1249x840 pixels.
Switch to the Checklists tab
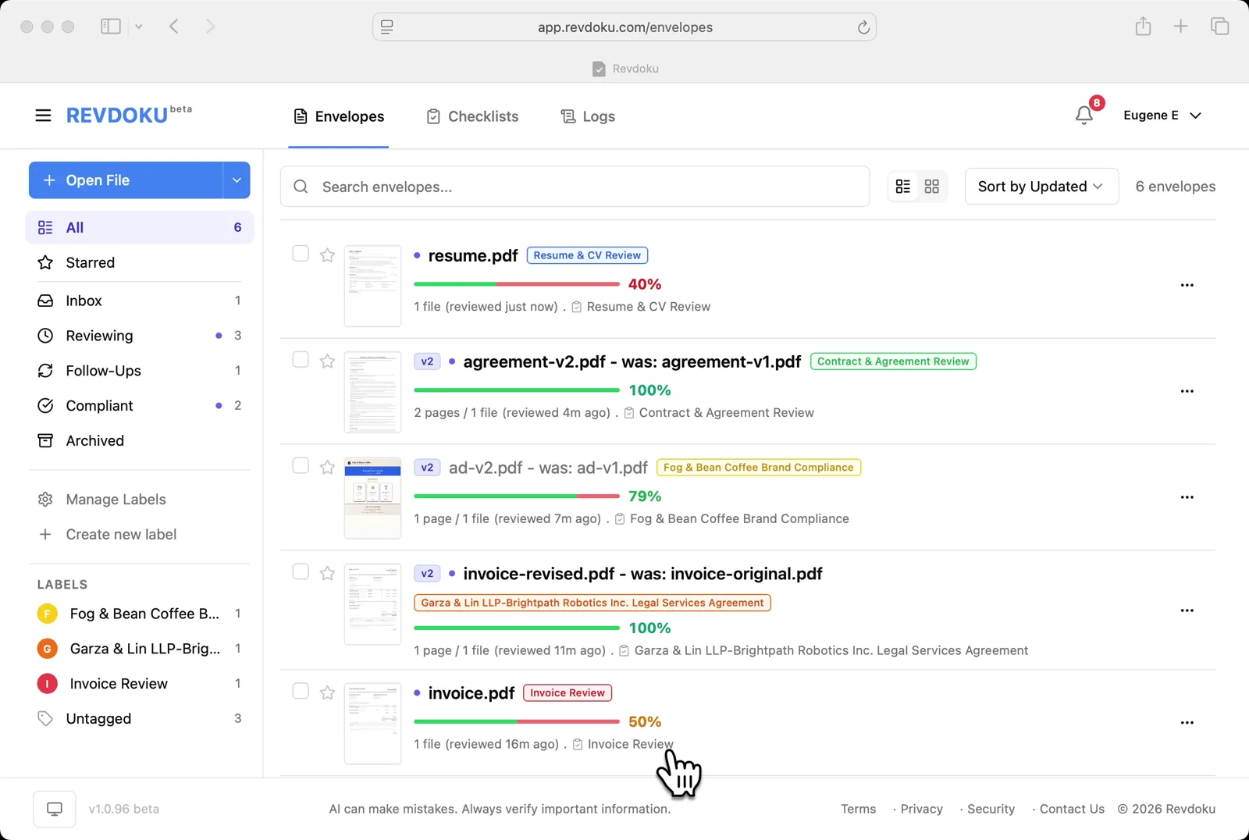pos(482,116)
